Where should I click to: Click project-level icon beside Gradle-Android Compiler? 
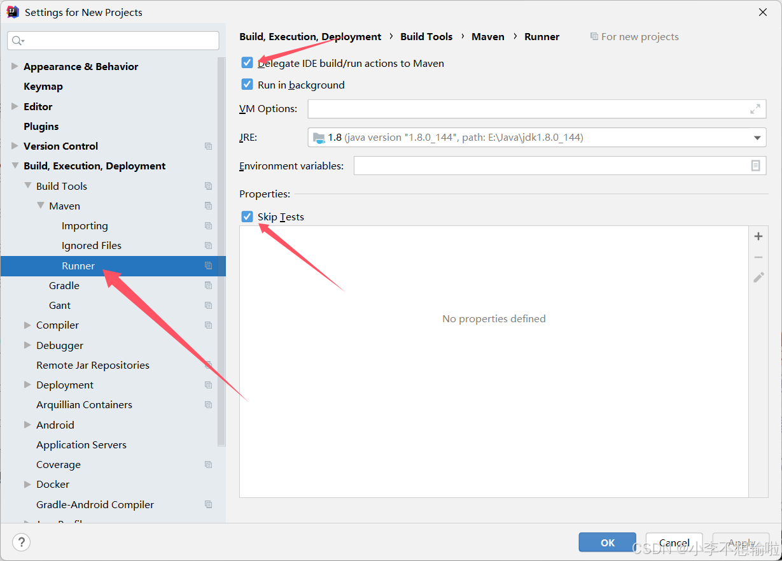[208, 504]
